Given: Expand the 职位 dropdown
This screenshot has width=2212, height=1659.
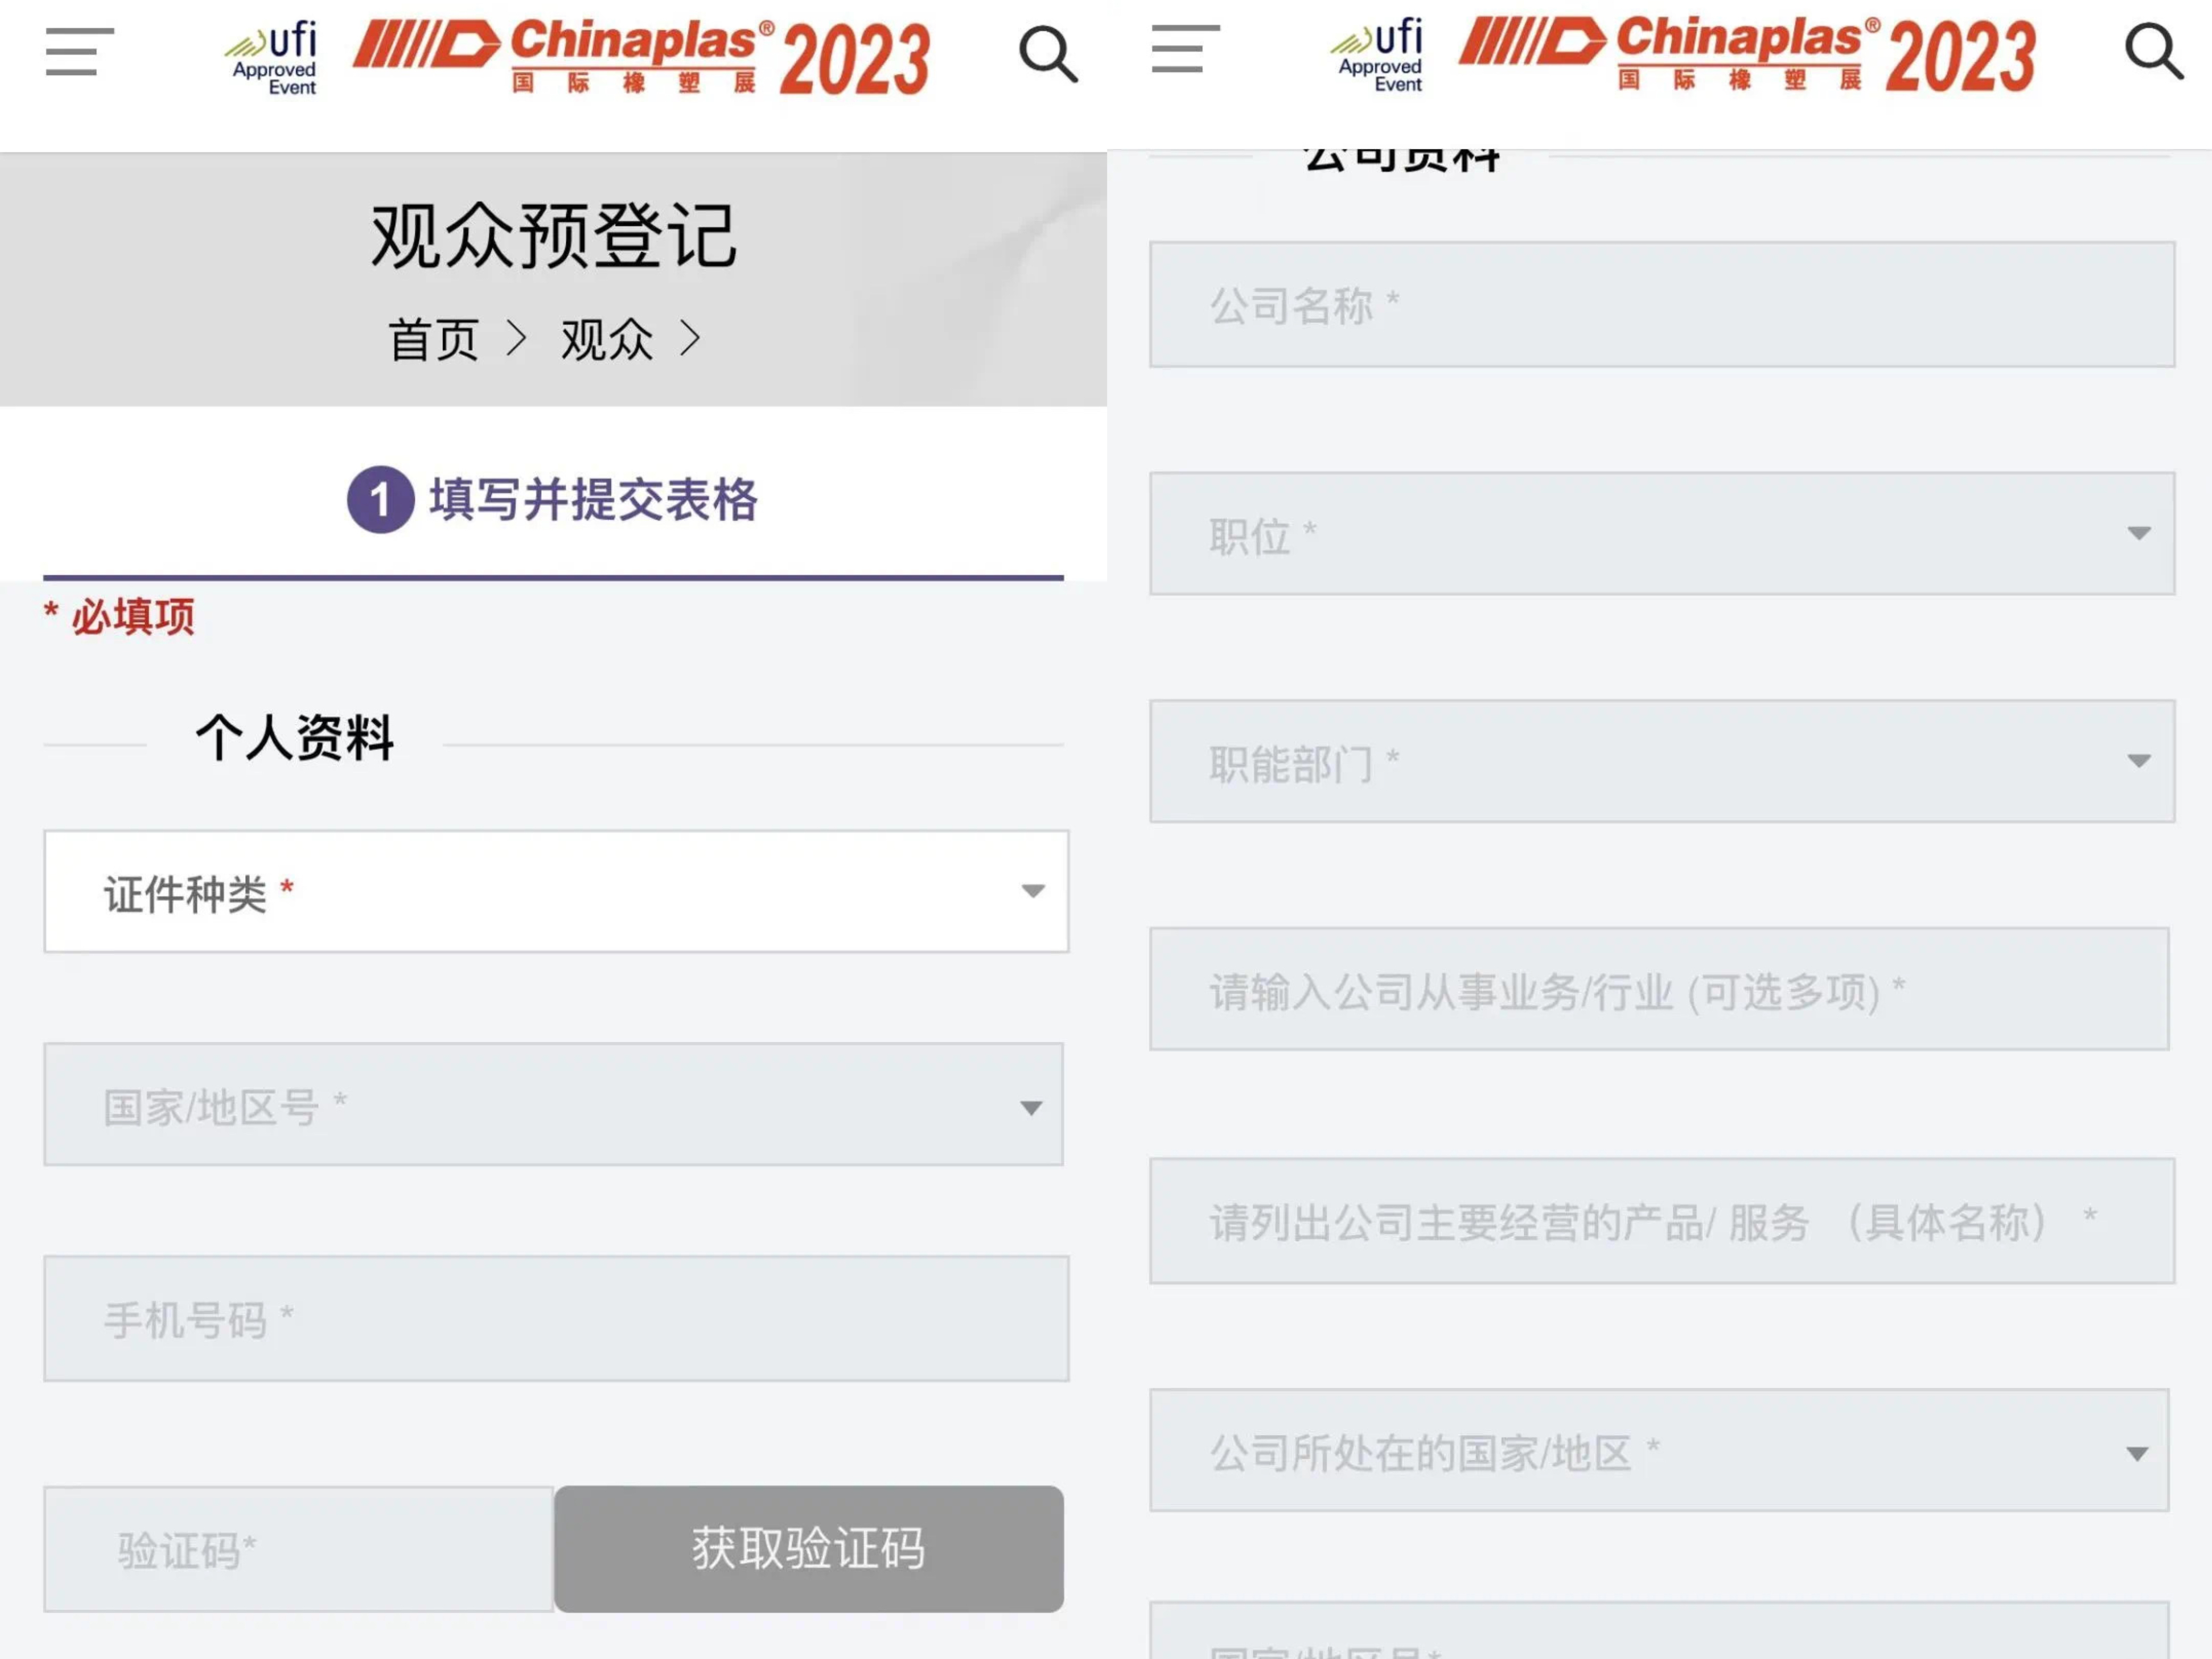Looking at the screenshot, I should pos(1661,534).
